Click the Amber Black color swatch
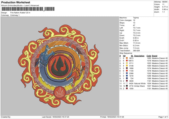The height and width of the screenshot is (119, 169). click(x=127, y=86)
